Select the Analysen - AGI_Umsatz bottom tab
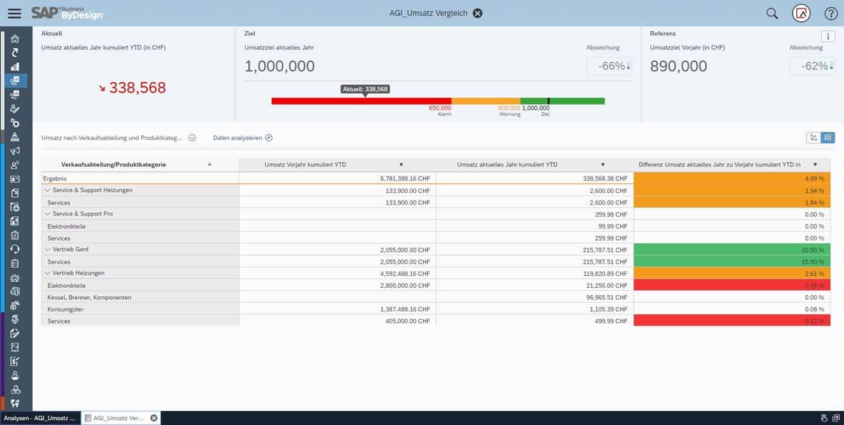The height and width of the screenshot is (425, 844). coord(40,418)
